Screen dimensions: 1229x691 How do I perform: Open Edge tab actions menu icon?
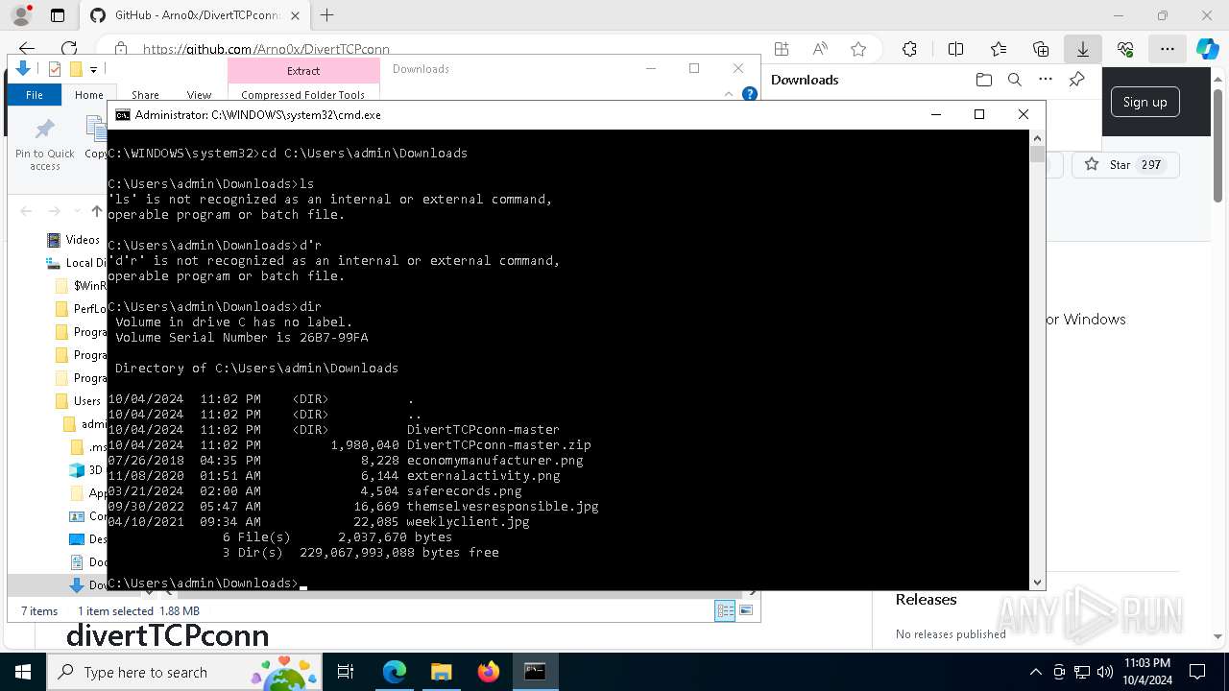tap(58, 15)
